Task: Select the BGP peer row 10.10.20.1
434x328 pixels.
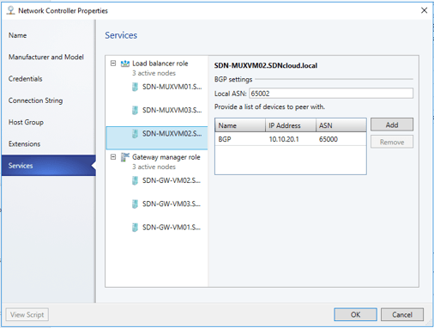Action: pos(291,139)
